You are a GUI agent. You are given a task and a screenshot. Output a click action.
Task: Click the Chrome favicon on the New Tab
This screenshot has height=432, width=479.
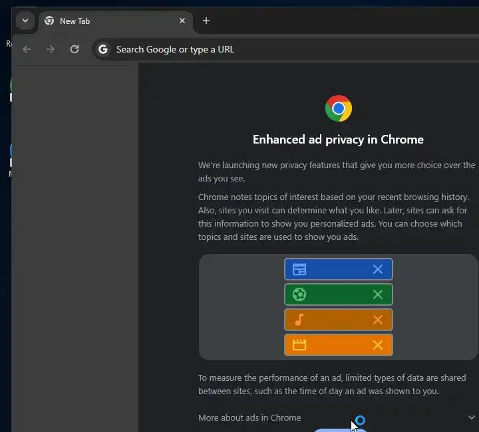tap(49, 21)
